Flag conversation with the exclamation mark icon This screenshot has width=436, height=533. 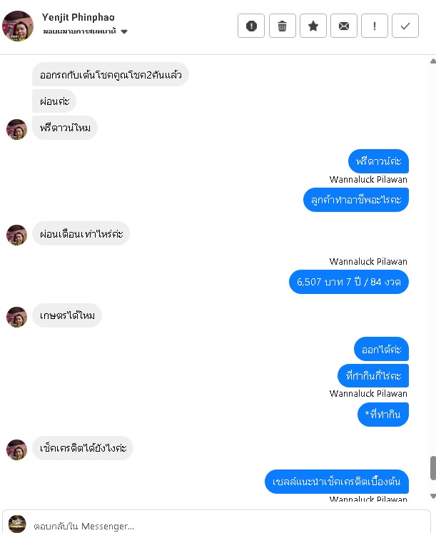375,26
